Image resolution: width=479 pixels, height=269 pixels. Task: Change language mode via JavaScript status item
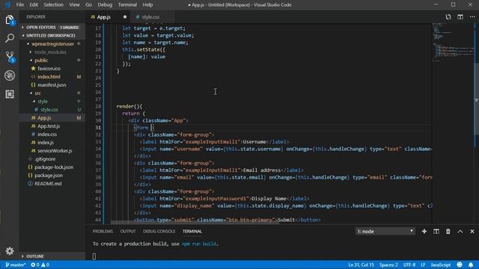tap(441, 265)
